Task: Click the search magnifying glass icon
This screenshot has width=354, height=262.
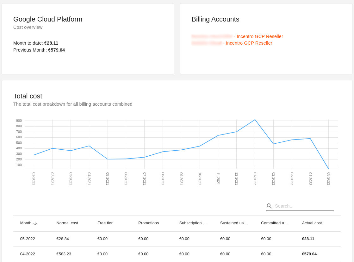Action: 269,206
